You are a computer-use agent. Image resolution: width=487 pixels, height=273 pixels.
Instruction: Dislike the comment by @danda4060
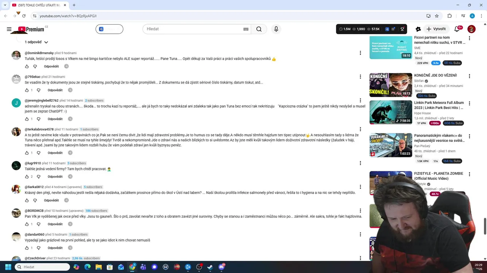(38, 248)
